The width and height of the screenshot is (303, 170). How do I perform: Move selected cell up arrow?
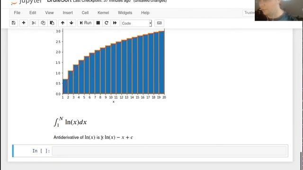click(x=62, y=23)
